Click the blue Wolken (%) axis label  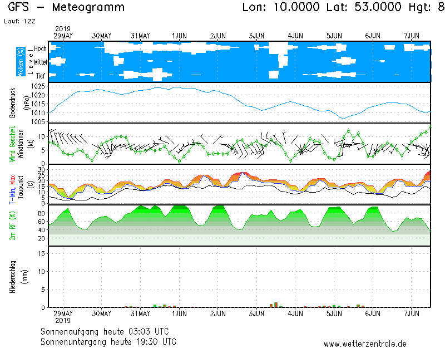coord(21,62)
